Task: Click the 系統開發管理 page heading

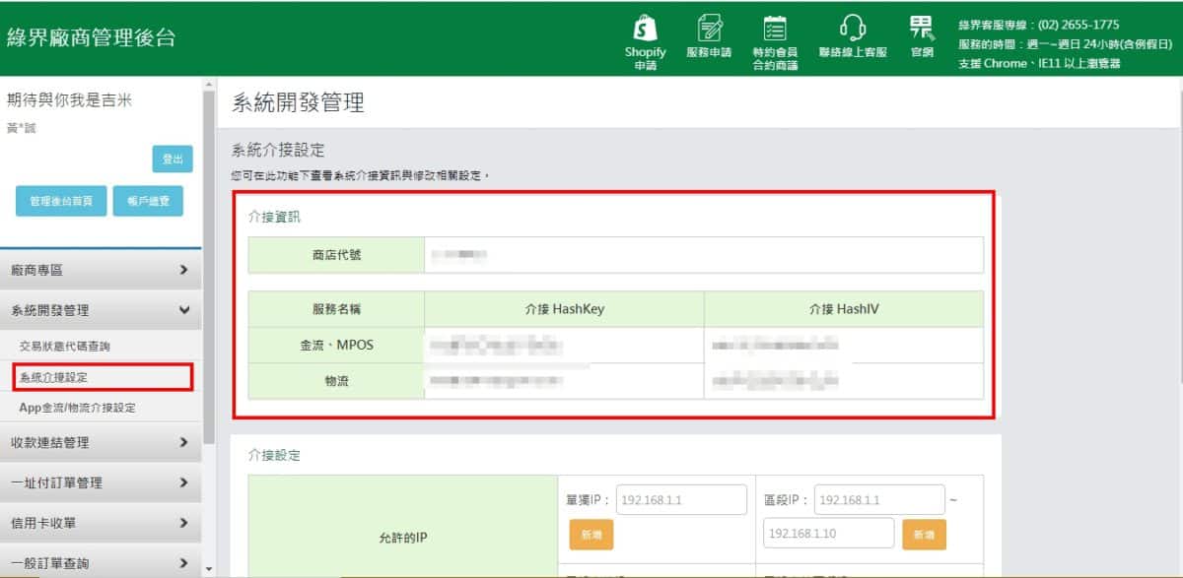Action: 298,101
